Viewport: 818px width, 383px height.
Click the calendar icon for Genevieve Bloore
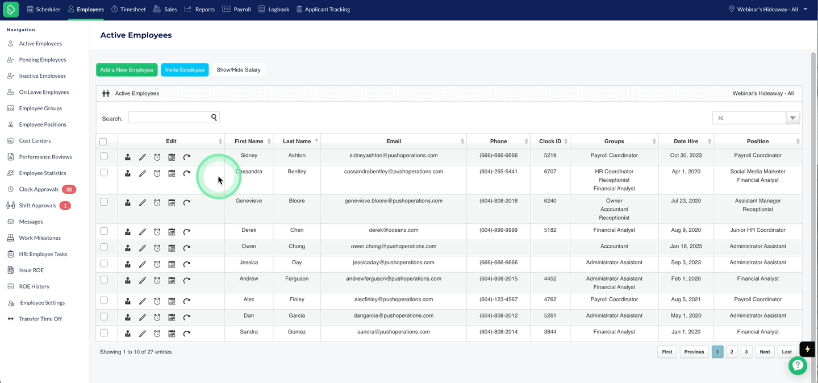click(x=172, y=202)
